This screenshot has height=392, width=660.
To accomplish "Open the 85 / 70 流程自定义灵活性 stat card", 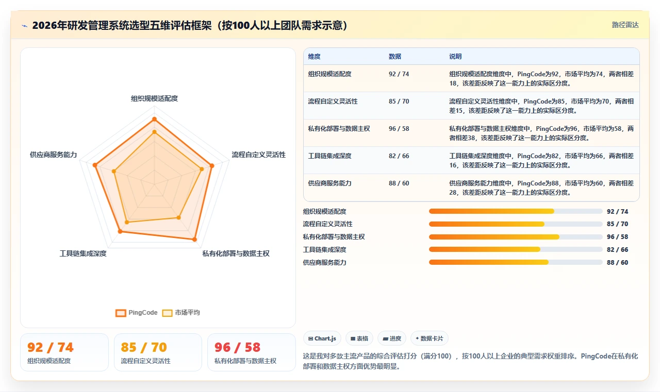I will [x=158, y=352].
